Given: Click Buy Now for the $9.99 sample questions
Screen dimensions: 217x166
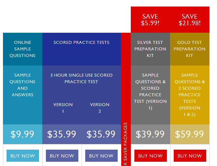Looking at the screenshot, I should tap(23, 156).
